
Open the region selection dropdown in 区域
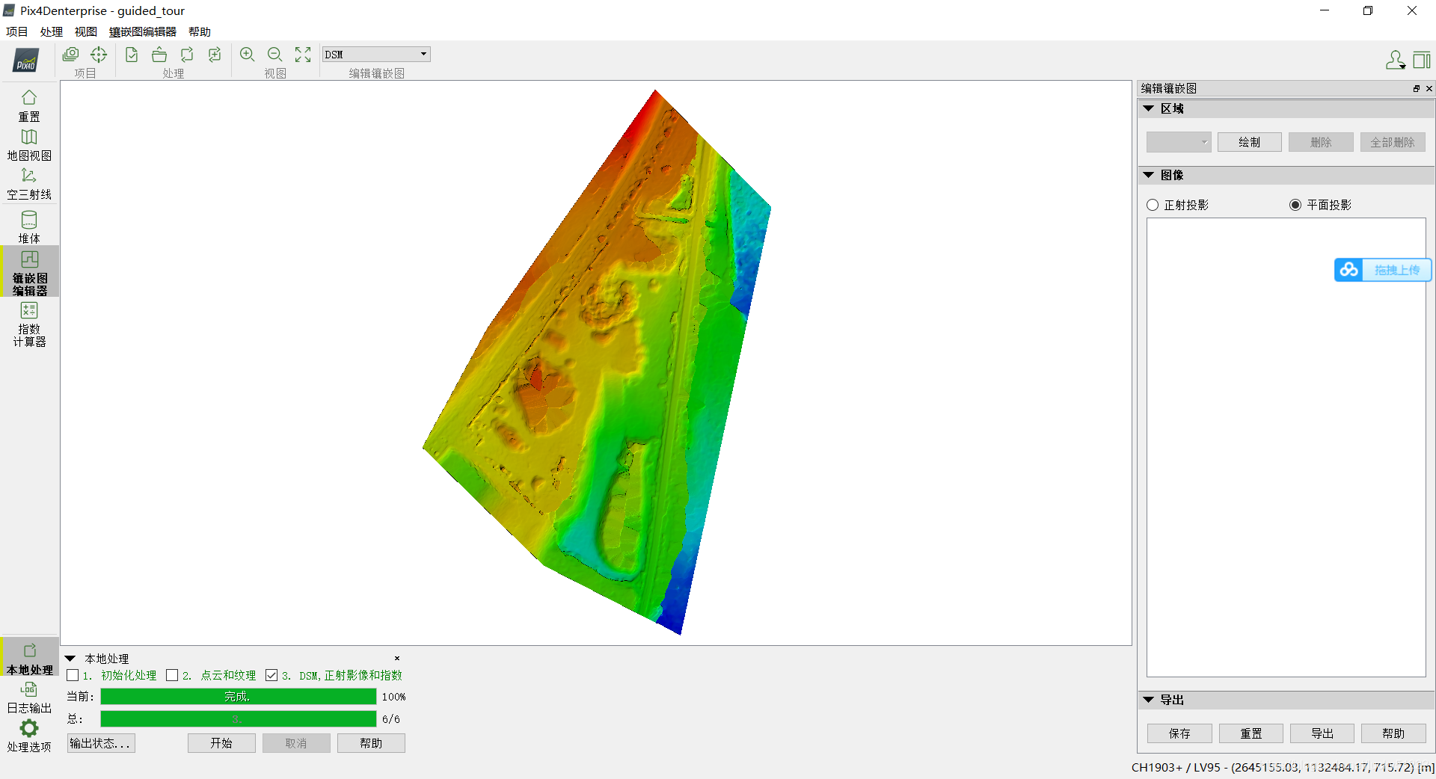1179,142
